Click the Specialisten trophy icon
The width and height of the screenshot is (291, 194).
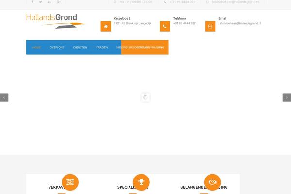pyautogui.click(x=141, y=182)
